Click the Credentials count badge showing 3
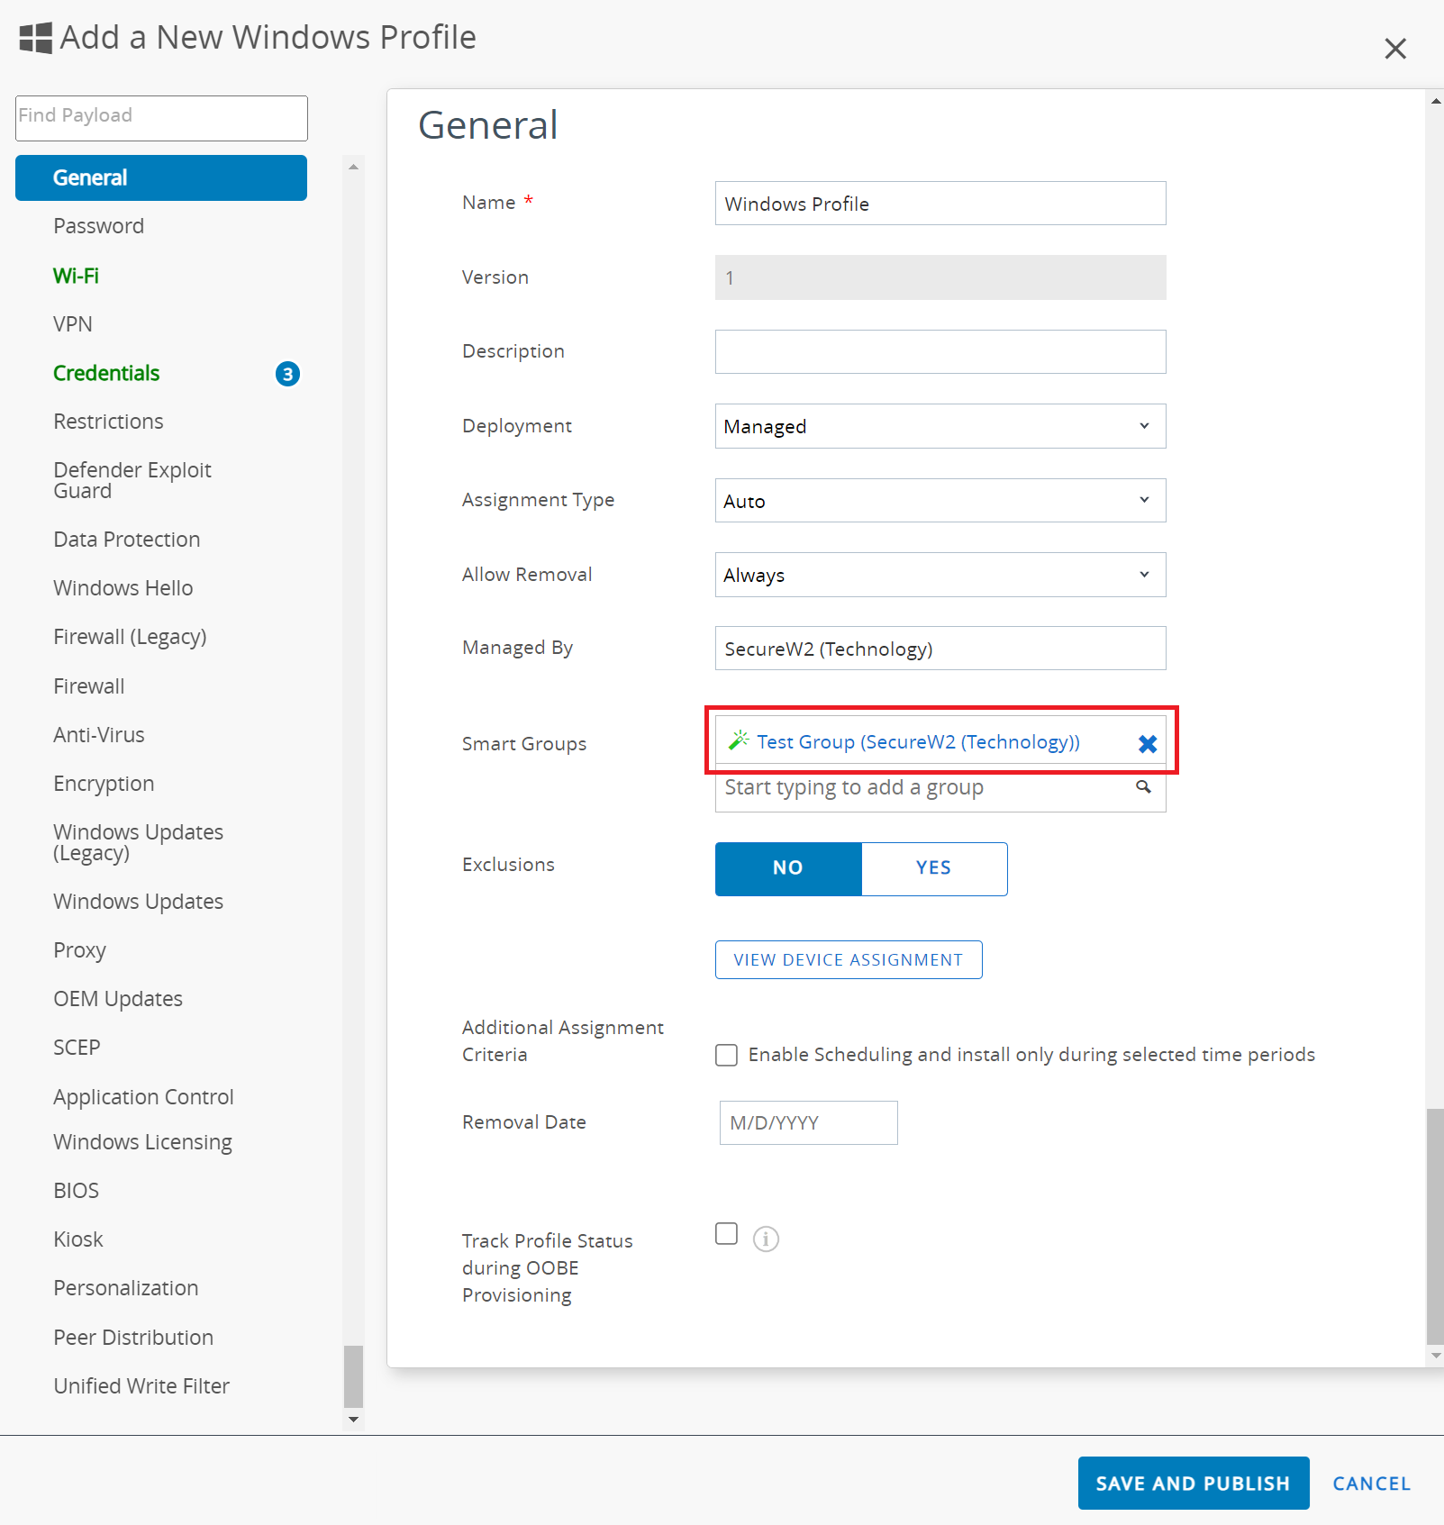Viewport: 1444px width, 1525px height. (287, 374)
